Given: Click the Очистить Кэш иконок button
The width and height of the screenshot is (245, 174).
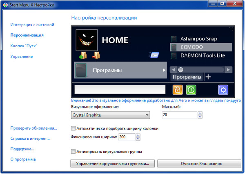Looking at the screenshot, I should [199, 164].
